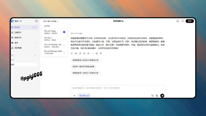Click the desktop client icon in the header
Viewport: 206px width, 116px height.
coord(178,21)
